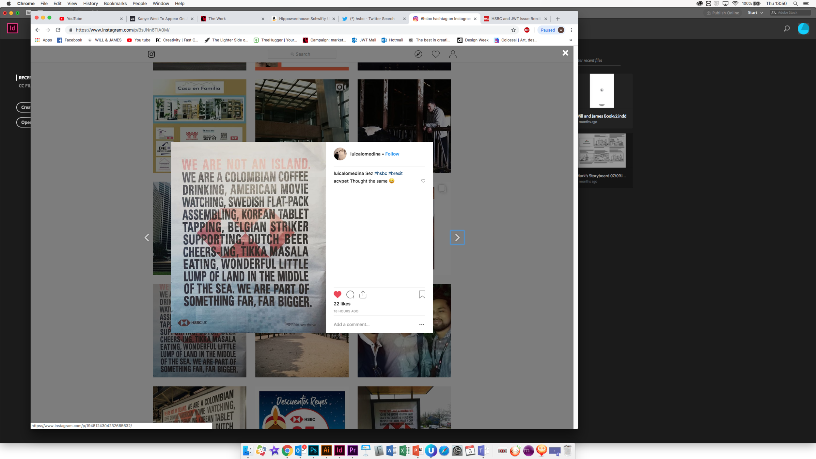Open luicalomedina username in post header
This screenshot has height=459, width=816.
[x=365, y=154]
